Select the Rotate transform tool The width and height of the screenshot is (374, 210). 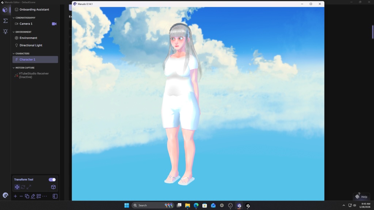coord(23,187)
